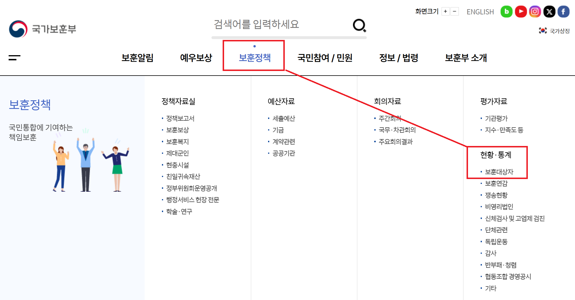
Task: Open the YouTube channel icon
Action: coord(521,12)
